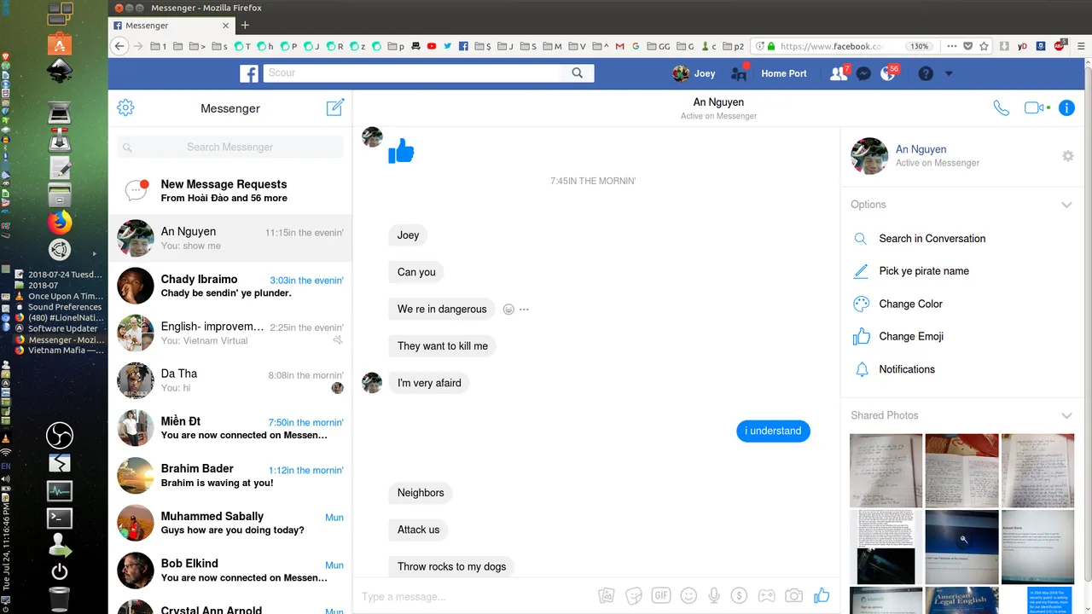
Task: Select Change Emoji option
Action: coord(911,337)
